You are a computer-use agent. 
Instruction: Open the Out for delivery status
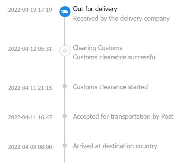95,9
